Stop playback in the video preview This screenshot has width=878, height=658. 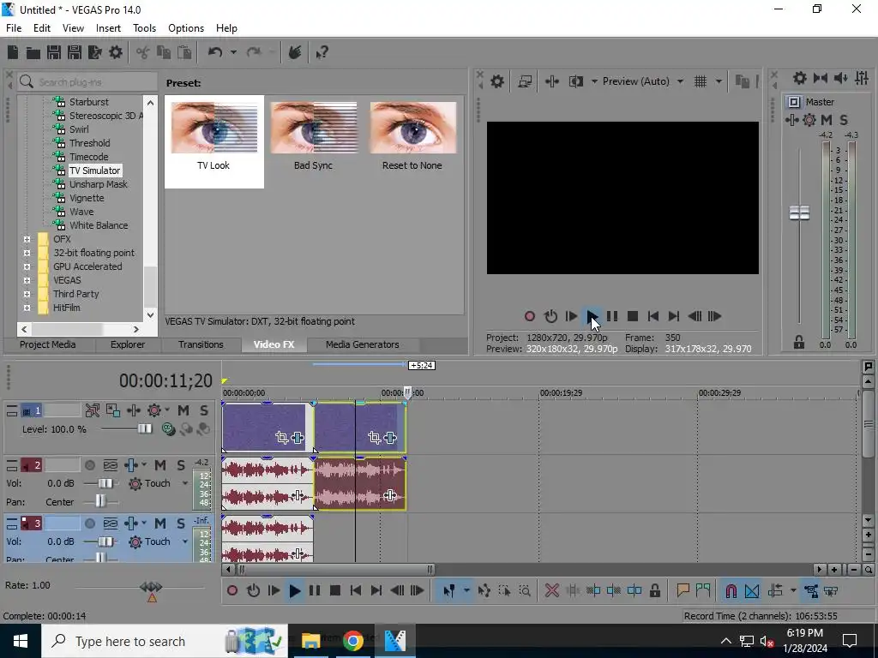coord(633,317)
